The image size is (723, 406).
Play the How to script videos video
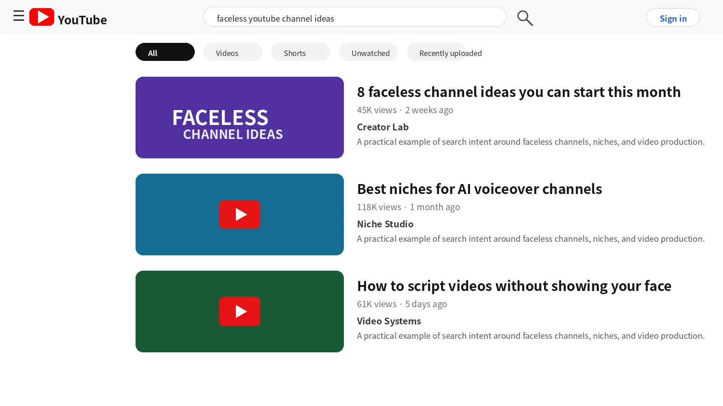[239, 311]
